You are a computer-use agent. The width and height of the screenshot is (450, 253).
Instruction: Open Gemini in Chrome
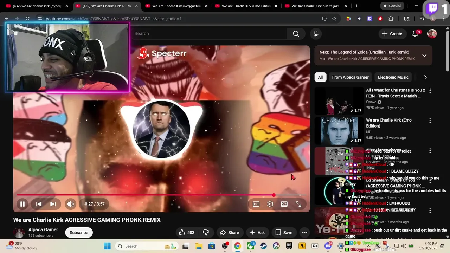click(x=392, y=6)
